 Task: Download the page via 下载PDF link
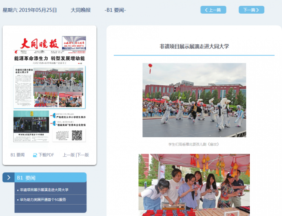(46, 155)
